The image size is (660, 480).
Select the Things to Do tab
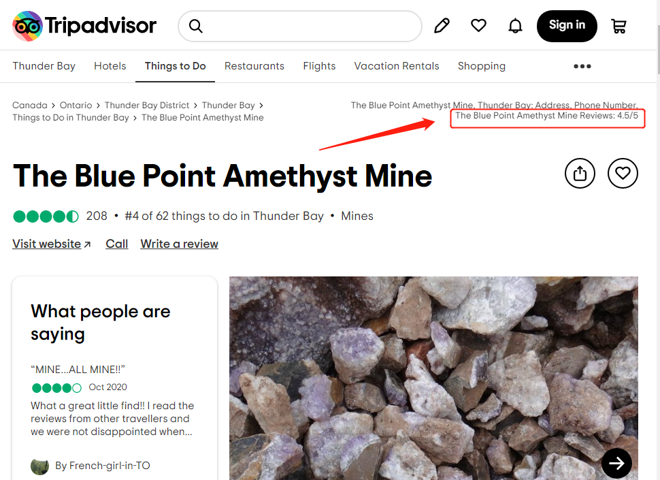tap(175, 66)
